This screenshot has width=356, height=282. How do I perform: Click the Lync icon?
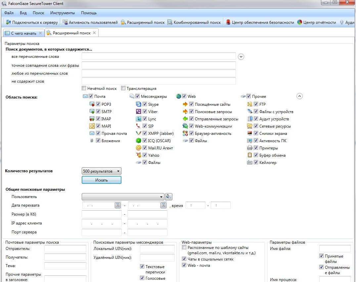(139, 119)
